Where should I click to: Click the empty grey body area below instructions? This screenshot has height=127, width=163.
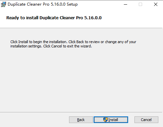coord(81,80)
